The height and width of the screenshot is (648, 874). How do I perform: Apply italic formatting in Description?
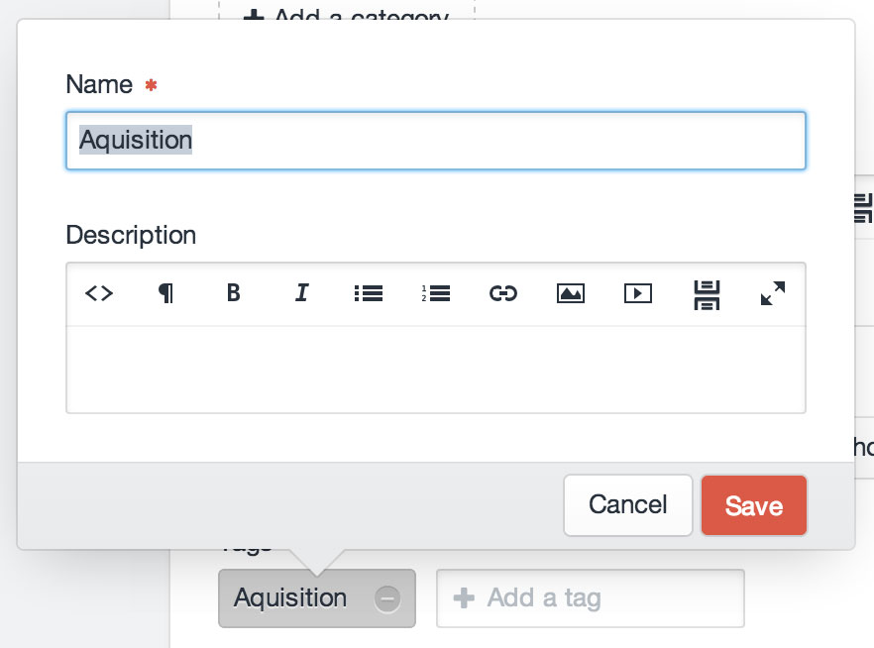click(301, 293)
